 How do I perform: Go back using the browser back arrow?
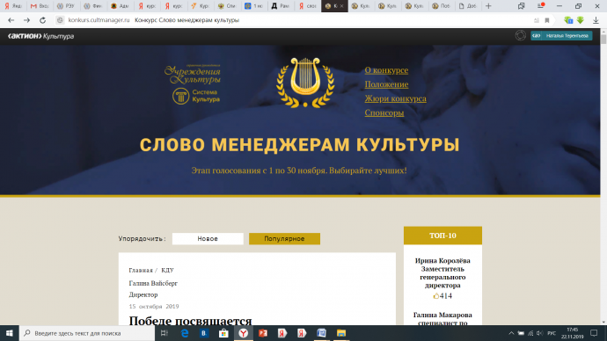click(11, 20)
